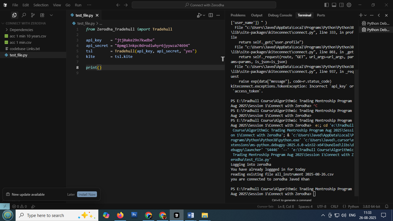Toggle the bottom panel layout button
This screenshot has height=221, width=393.
click(334, 5)
